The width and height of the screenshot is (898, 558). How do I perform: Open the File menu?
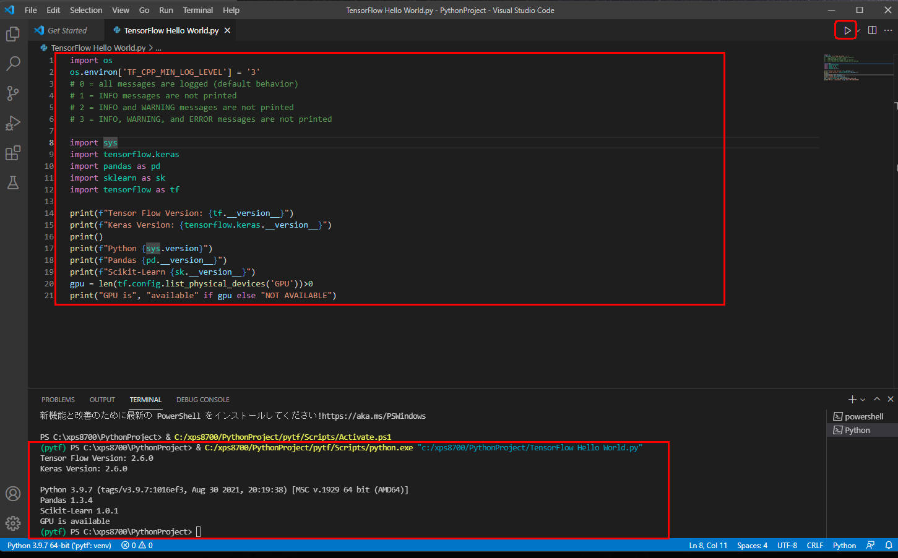point(31,10)
